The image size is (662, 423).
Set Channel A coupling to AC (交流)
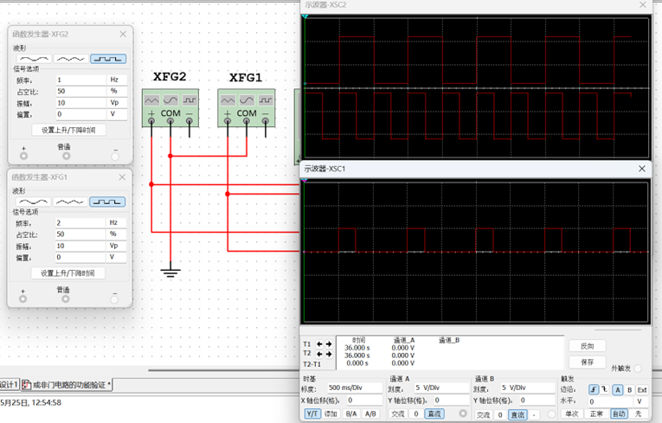[x=398, y=414]
